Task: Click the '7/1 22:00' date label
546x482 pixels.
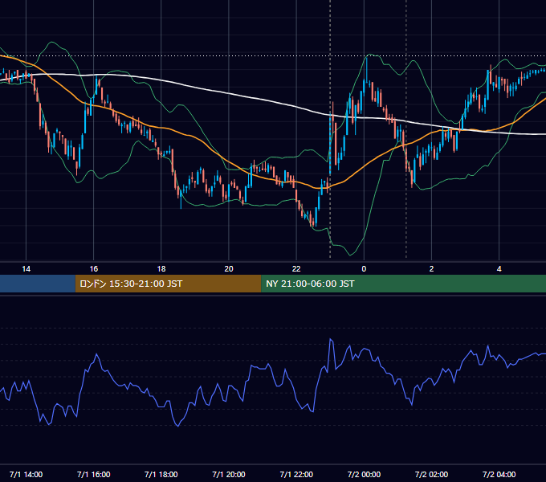Action: pyautogui.click(x=296, y=474)
